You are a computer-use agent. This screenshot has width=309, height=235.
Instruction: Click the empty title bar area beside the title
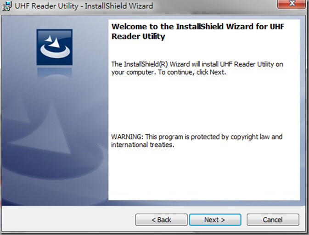(x=215, y=6)
